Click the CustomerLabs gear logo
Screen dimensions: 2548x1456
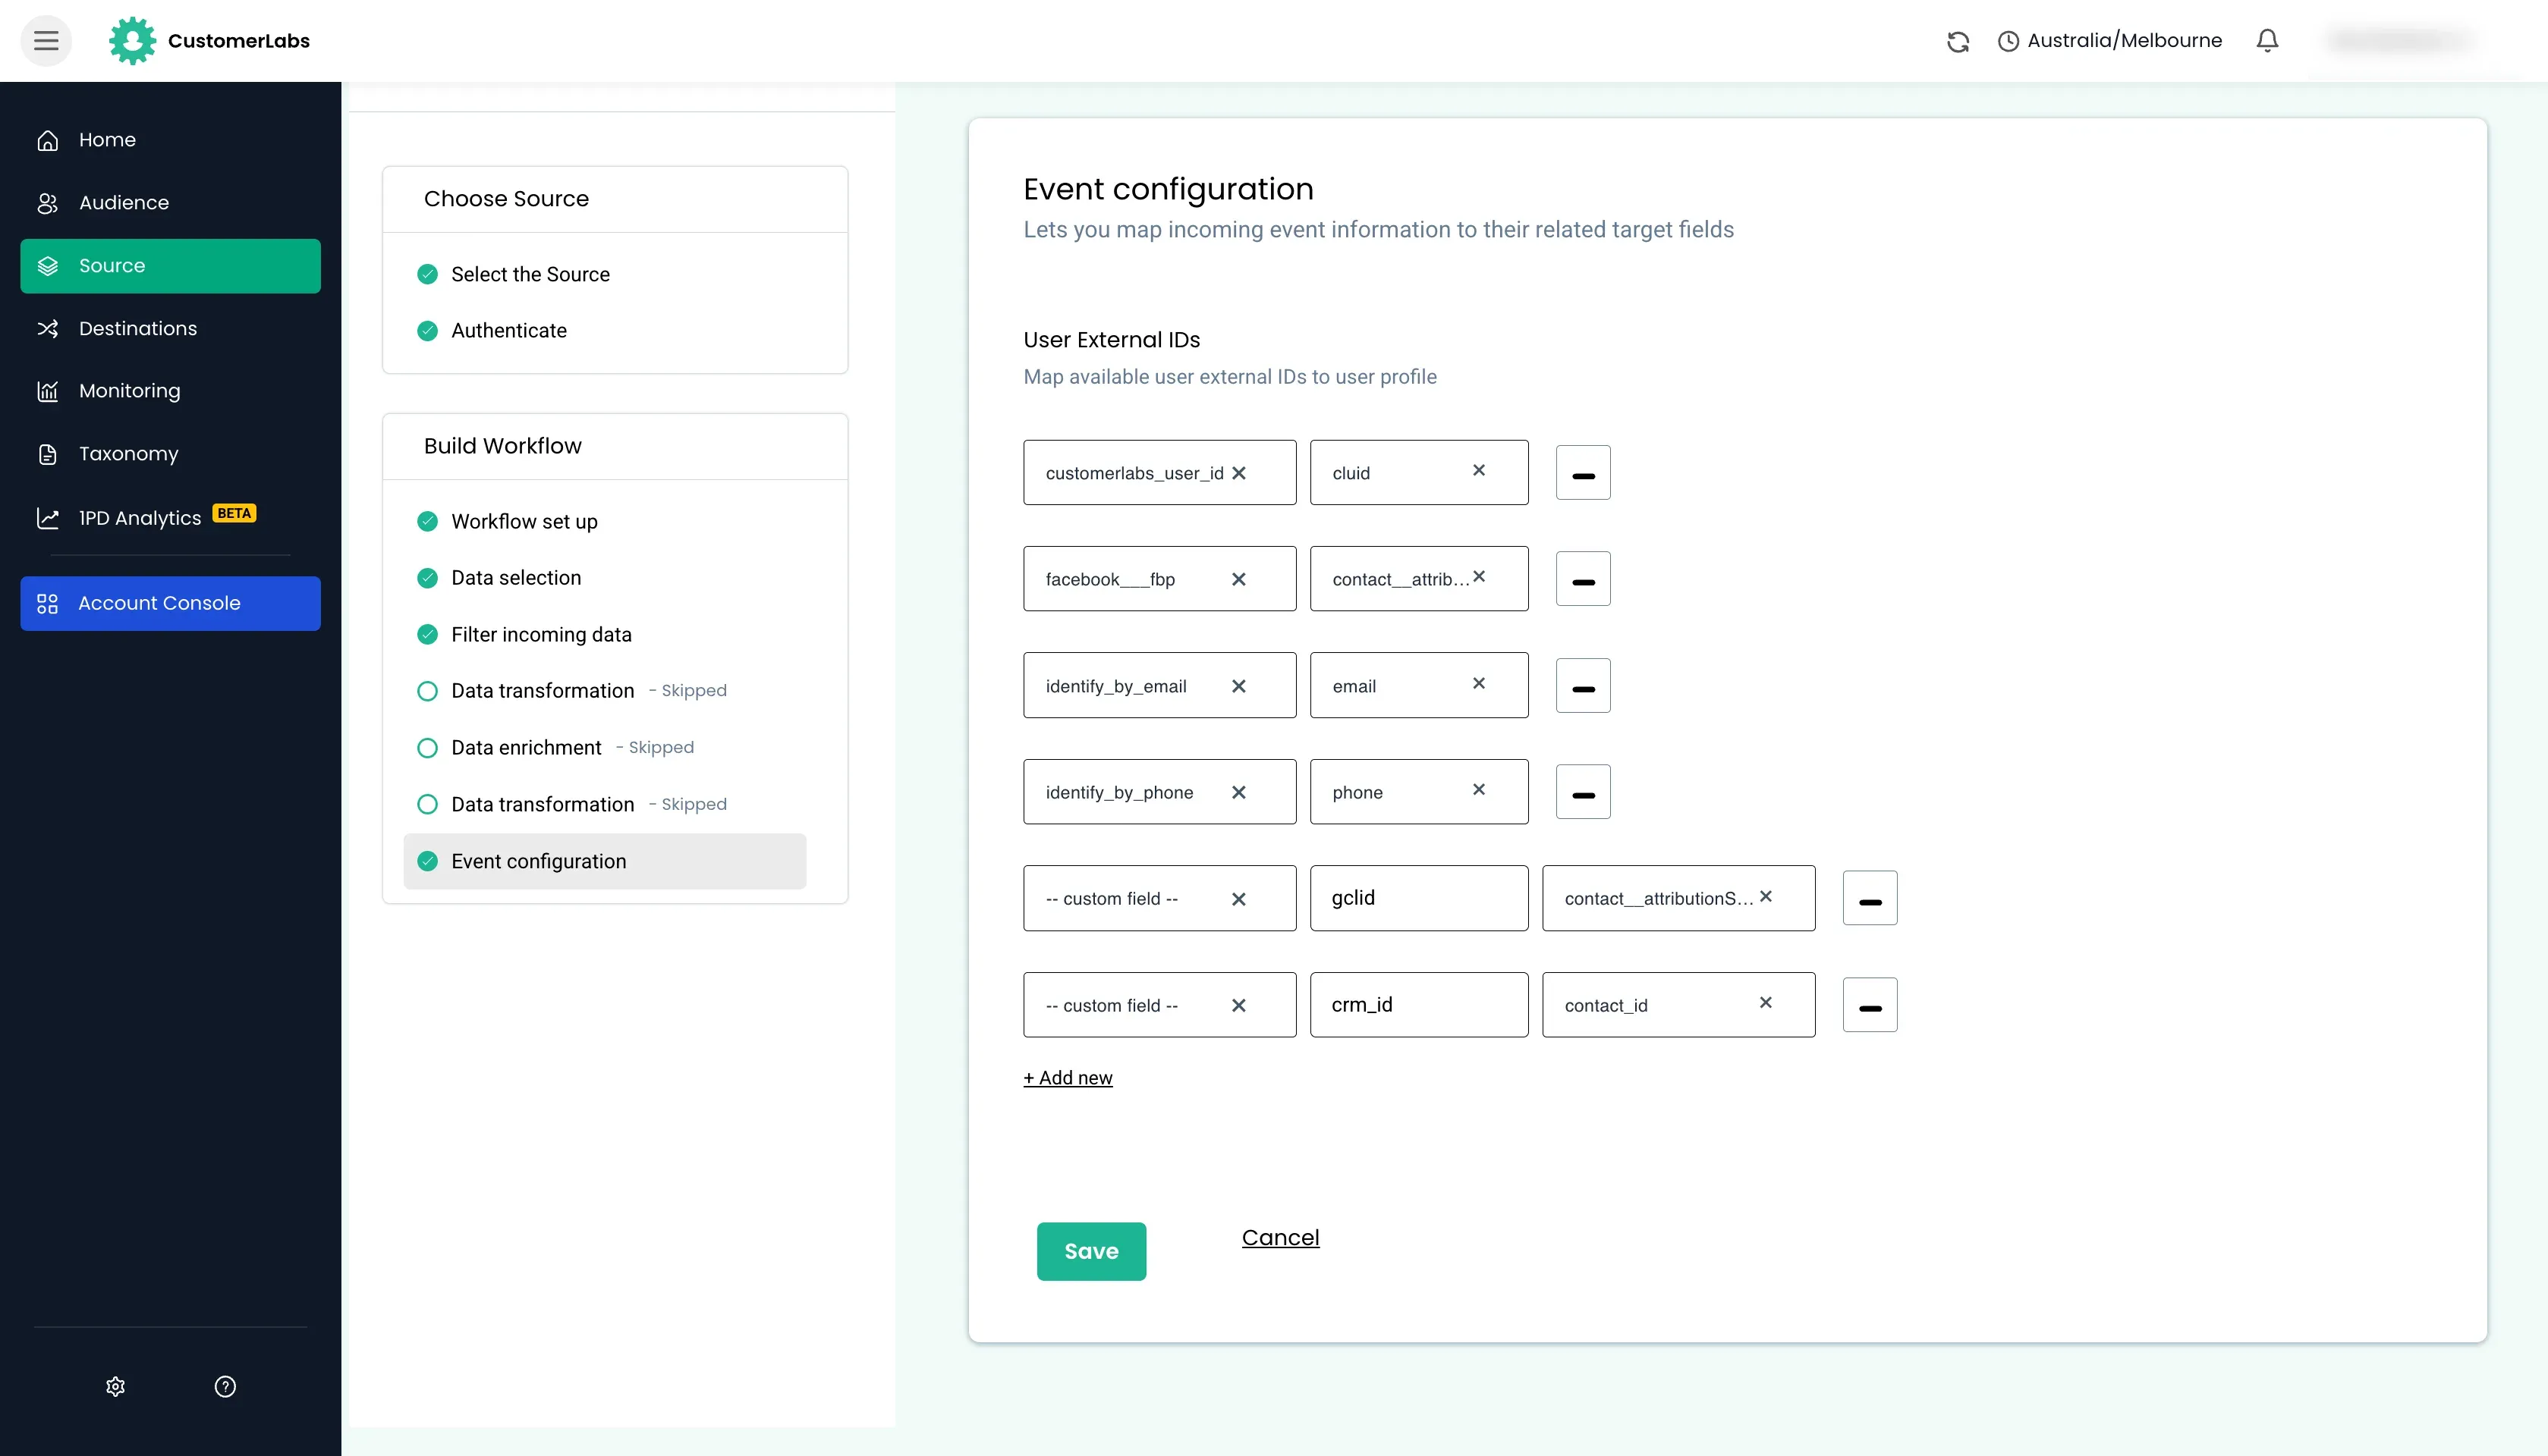pos(132,41)
